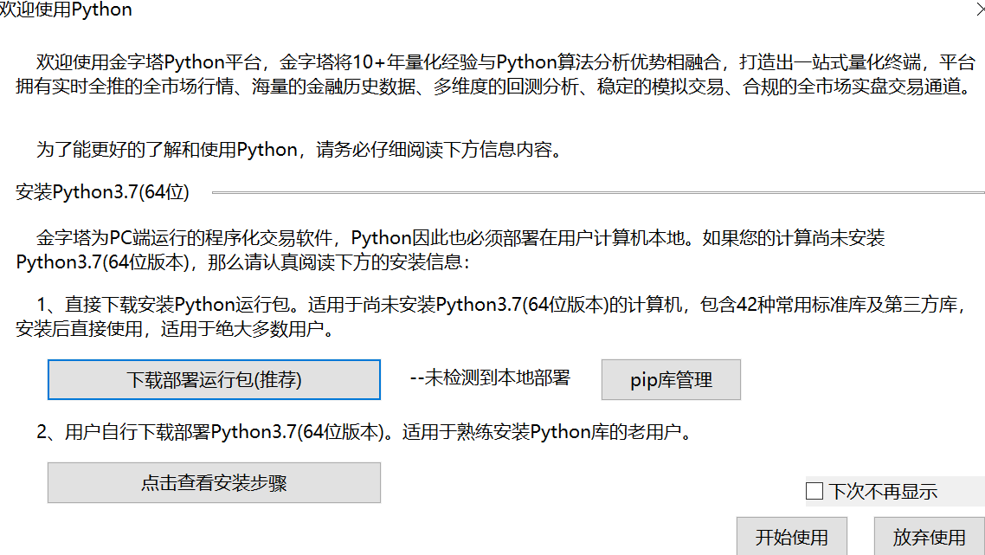Click the 下载部署运行包(推荐) button
The height and width of the screenshot is (555, 985).
pos(214,379)
